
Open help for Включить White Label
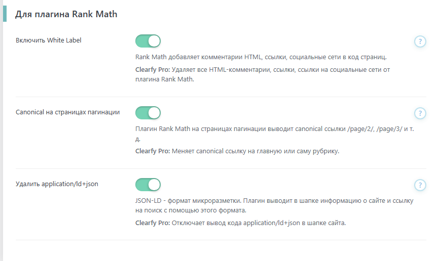[420, 41]
